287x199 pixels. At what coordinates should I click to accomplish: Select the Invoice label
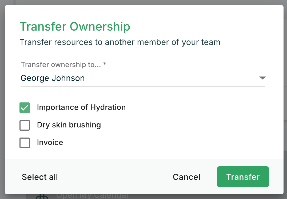point(50,143)
